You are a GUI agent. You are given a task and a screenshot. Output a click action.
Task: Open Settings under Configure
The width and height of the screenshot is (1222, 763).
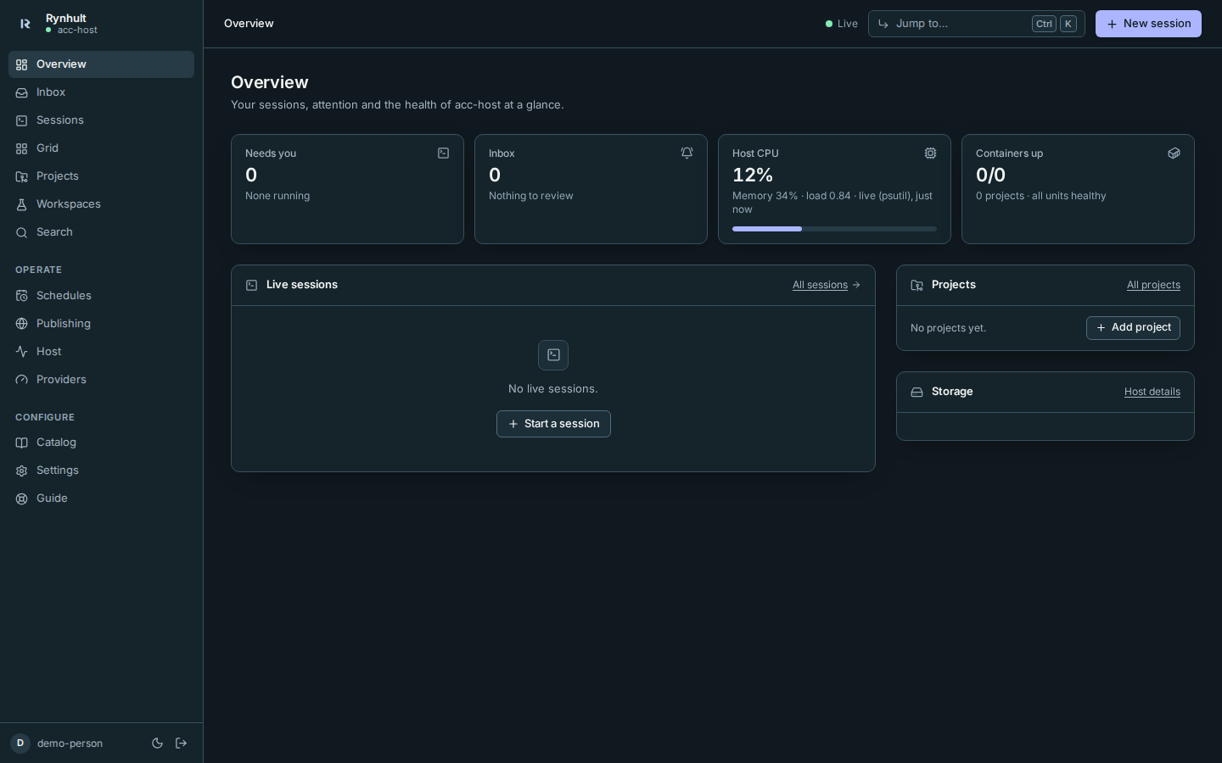(x=101, y=471)
